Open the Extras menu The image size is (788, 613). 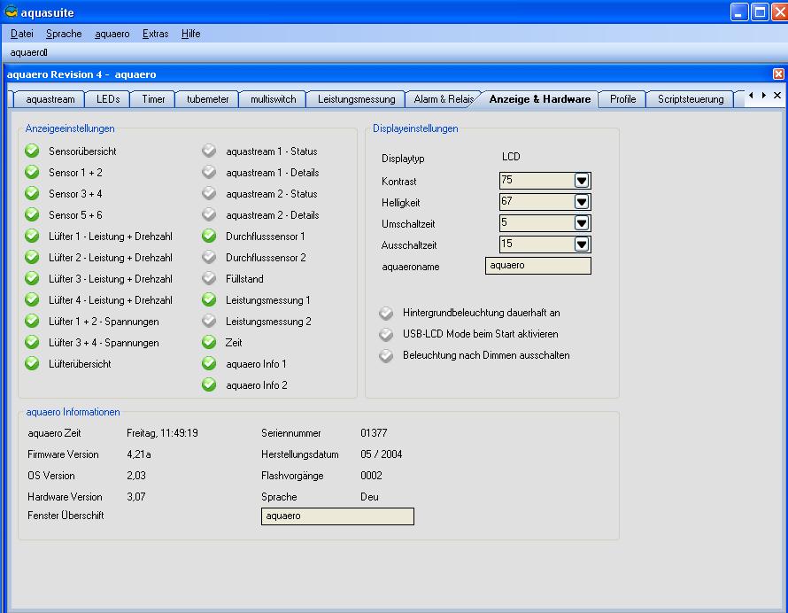(x=155, y=34)
